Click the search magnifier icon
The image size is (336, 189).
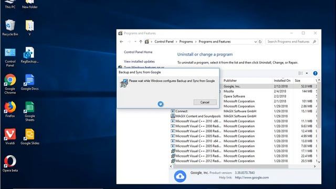click(314, 41)
